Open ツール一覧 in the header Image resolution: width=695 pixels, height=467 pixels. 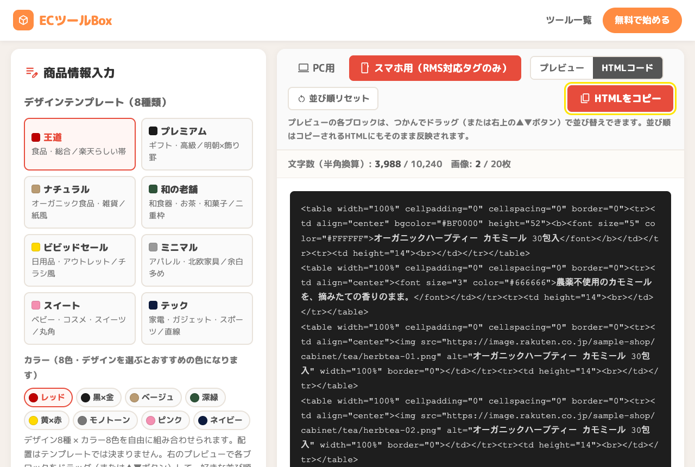click(568, 20)
